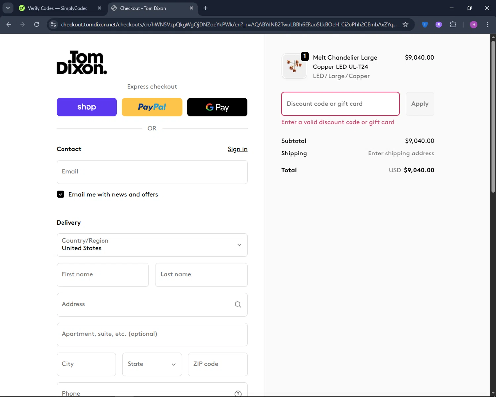Click the Phone help question-mark icon
This screenshot has width=496, height=397.
coord(238,393)
